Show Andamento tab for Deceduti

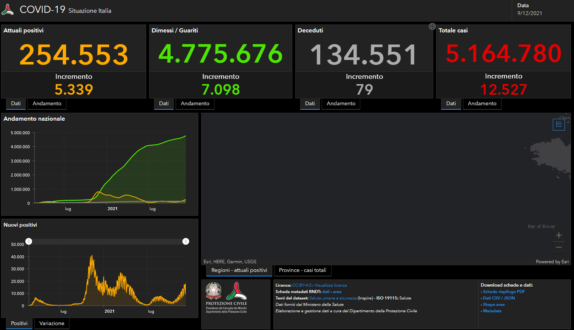(341, 104)
